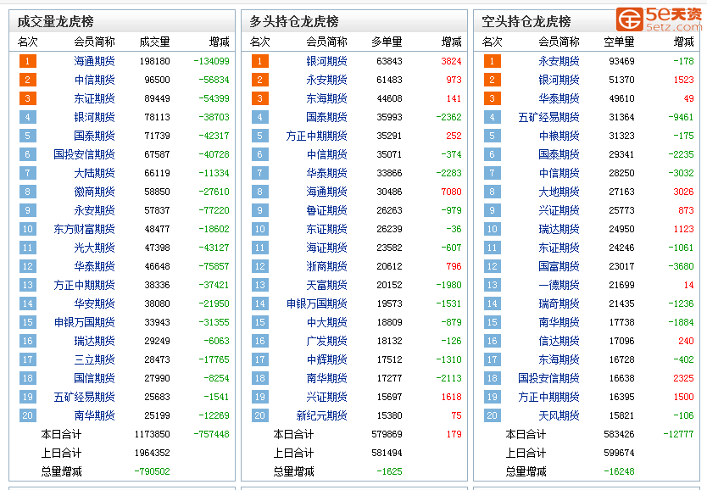Viewport: 707px width, 490px height.
Task: Select 本日合计 value 1173850
Action: 152,435
